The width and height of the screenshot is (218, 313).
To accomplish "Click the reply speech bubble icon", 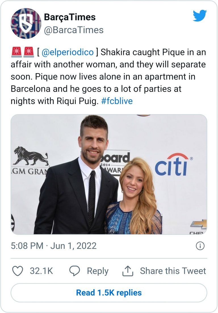I will point(75,271).
